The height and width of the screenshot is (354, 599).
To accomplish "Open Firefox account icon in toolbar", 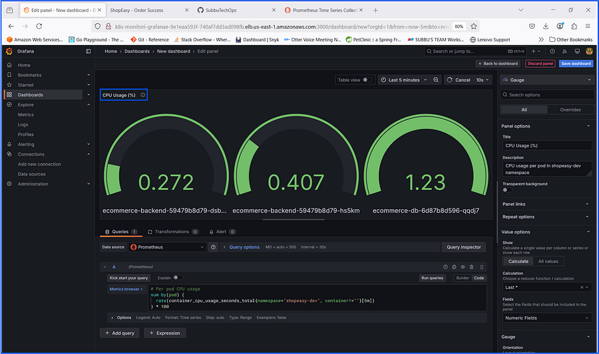I will [x=560, y=26].
